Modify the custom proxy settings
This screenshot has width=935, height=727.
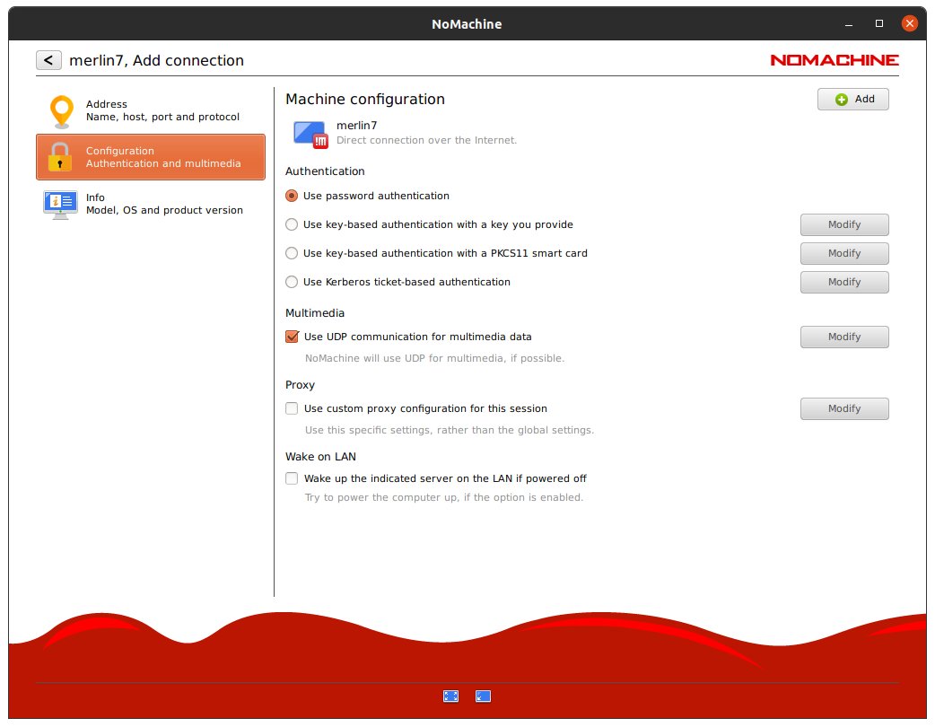tap(843, 408)
